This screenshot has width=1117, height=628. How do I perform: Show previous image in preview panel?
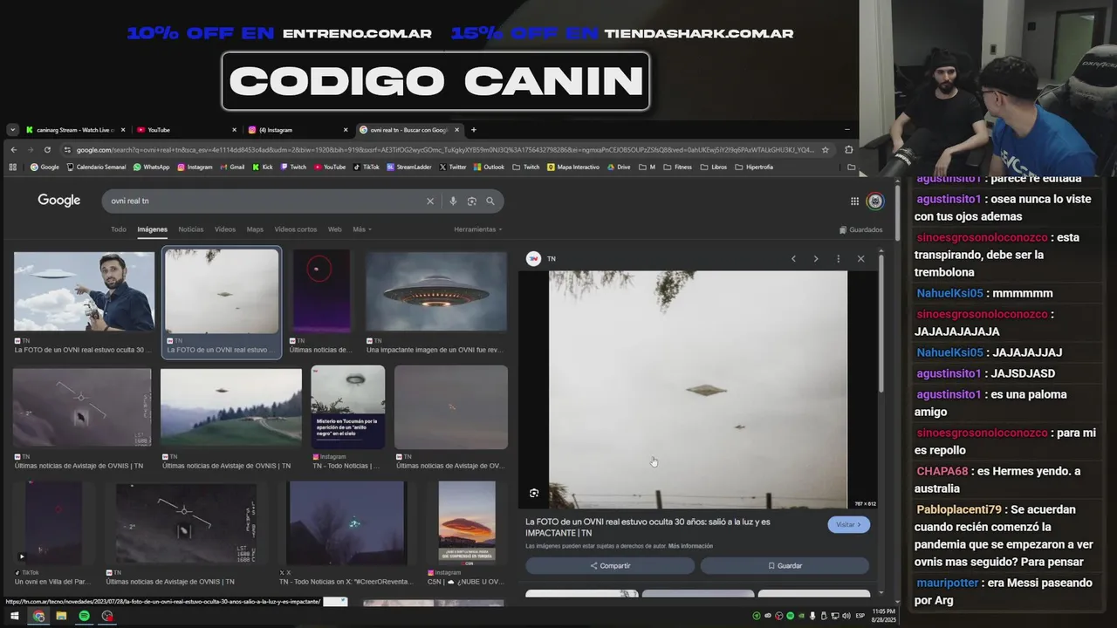pyautogui.click(x=793, y=258)
